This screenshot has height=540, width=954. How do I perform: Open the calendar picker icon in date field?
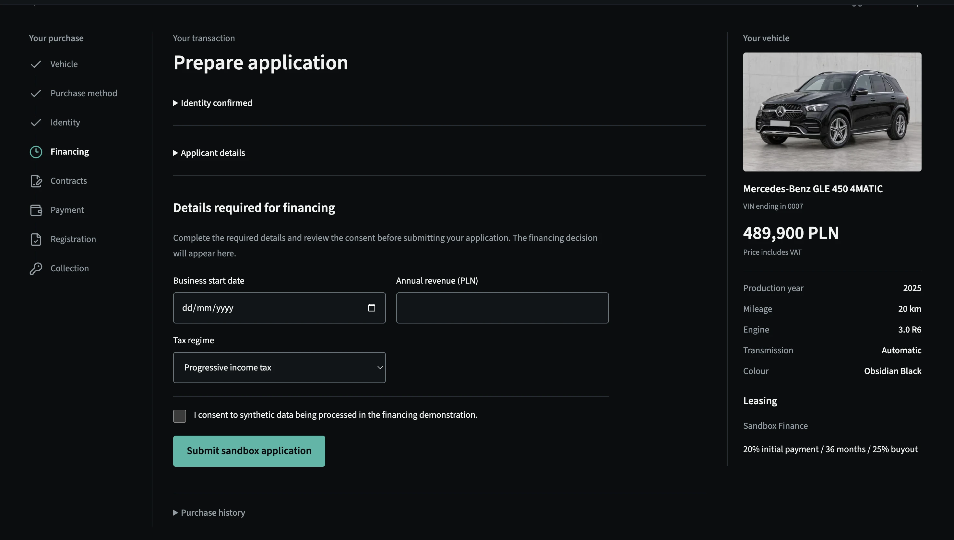pyautogui.click(x=371, y=308)
